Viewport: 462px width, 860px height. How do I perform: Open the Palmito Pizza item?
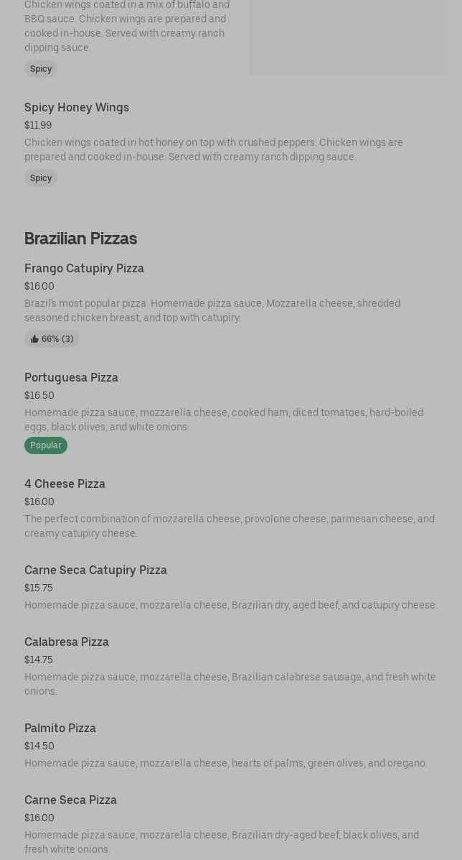pyautogui.click(x=60, y=728)
